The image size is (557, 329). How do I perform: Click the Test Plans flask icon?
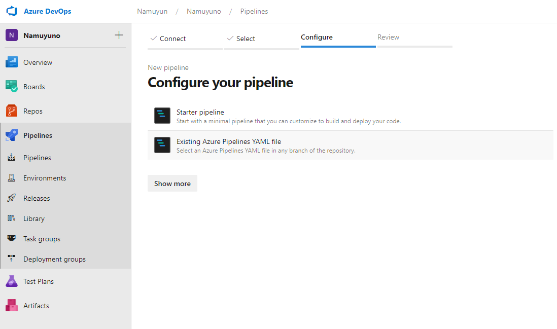[x=12, y=281]
